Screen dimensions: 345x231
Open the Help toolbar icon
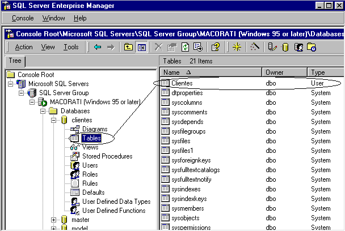pos(215,47)
